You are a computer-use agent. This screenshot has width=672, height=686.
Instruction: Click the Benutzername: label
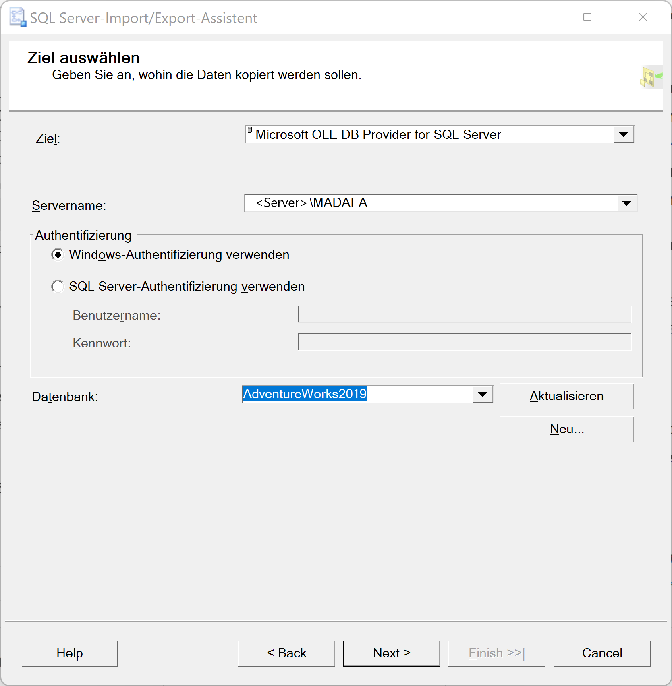[116, 316]
